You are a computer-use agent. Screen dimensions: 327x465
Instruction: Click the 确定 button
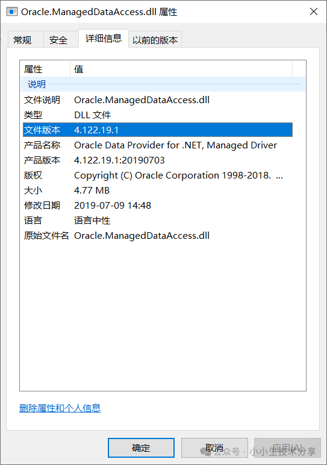[x=141, y=448]
